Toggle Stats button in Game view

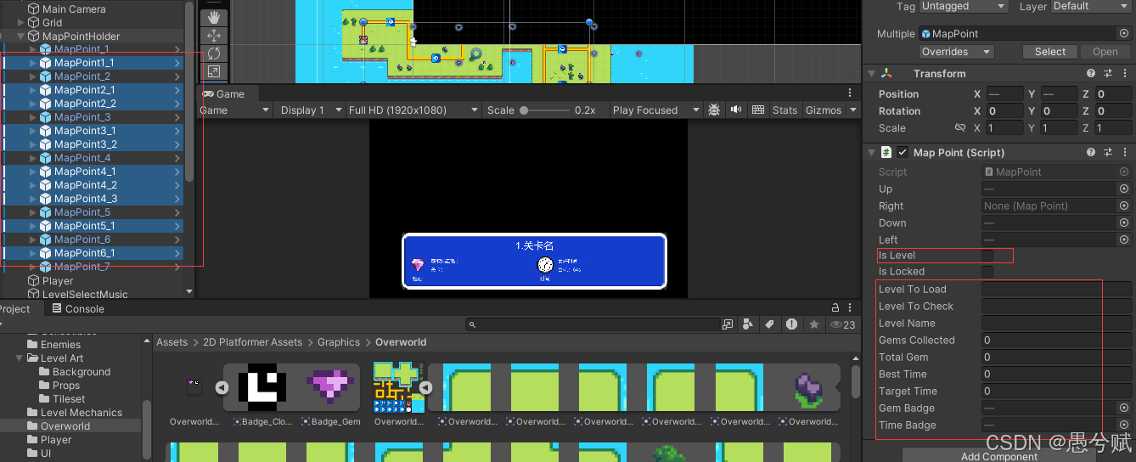coord(785,110)
